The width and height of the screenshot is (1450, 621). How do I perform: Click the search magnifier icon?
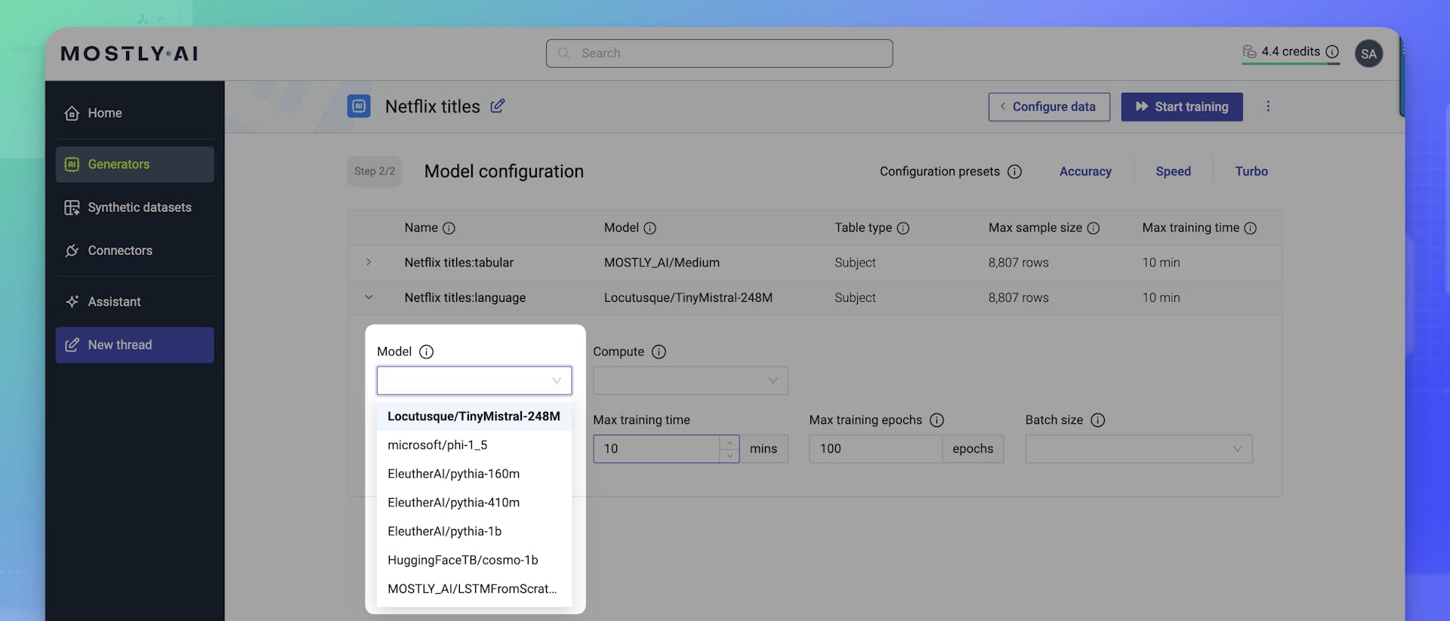pos(563,54)
